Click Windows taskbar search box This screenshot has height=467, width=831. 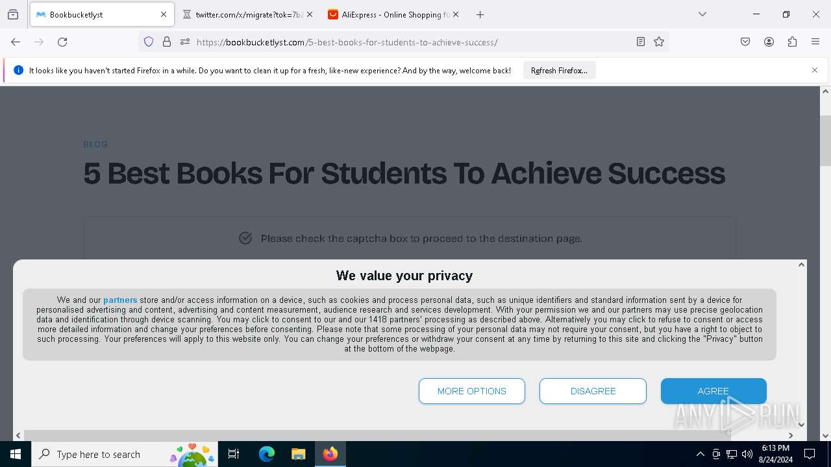coord(125,454)
